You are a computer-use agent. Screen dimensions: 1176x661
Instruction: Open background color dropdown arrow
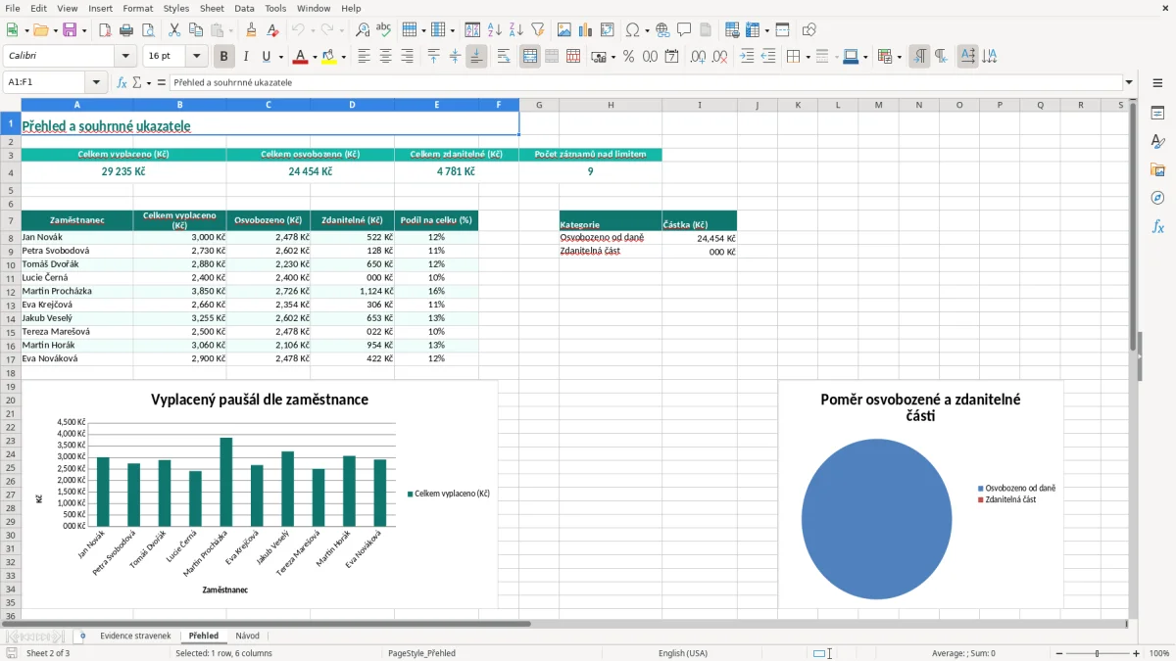click(343, 57)
